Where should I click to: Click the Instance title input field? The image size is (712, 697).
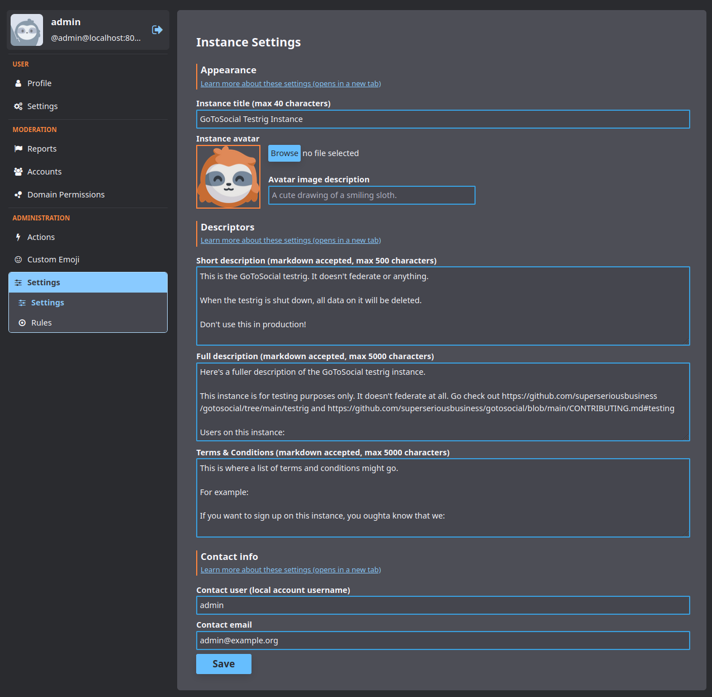pos(443,119)
